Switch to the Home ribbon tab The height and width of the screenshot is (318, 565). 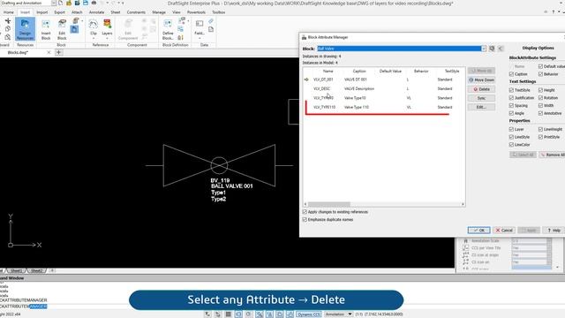click(x=8, y=12)
